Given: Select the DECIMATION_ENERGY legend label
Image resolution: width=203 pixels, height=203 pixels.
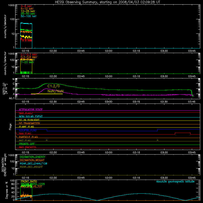Looking at the screenshot, I should pos(32,157).
